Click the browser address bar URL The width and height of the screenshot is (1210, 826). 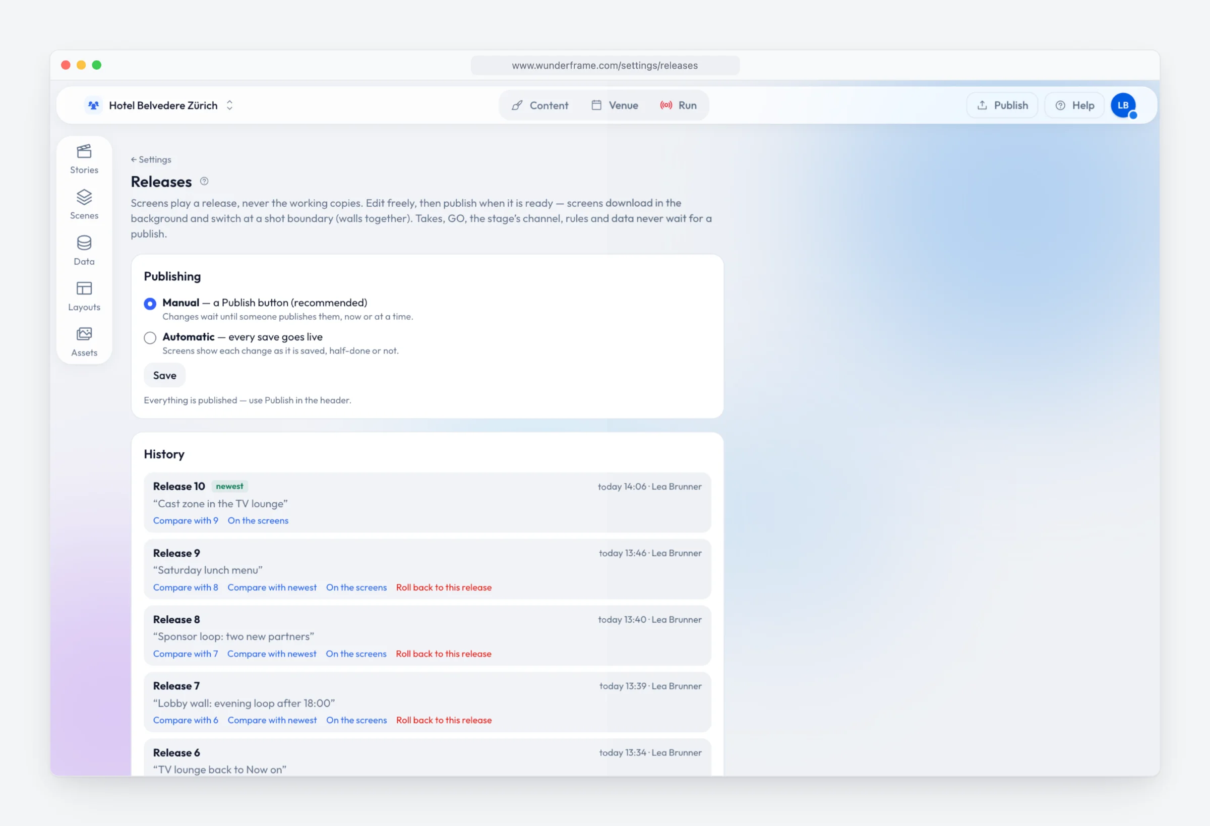pyautogui.click(x=605, y=66)
